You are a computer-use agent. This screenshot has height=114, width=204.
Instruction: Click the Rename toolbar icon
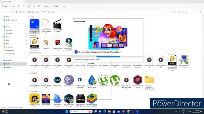[x=29, y=6]
